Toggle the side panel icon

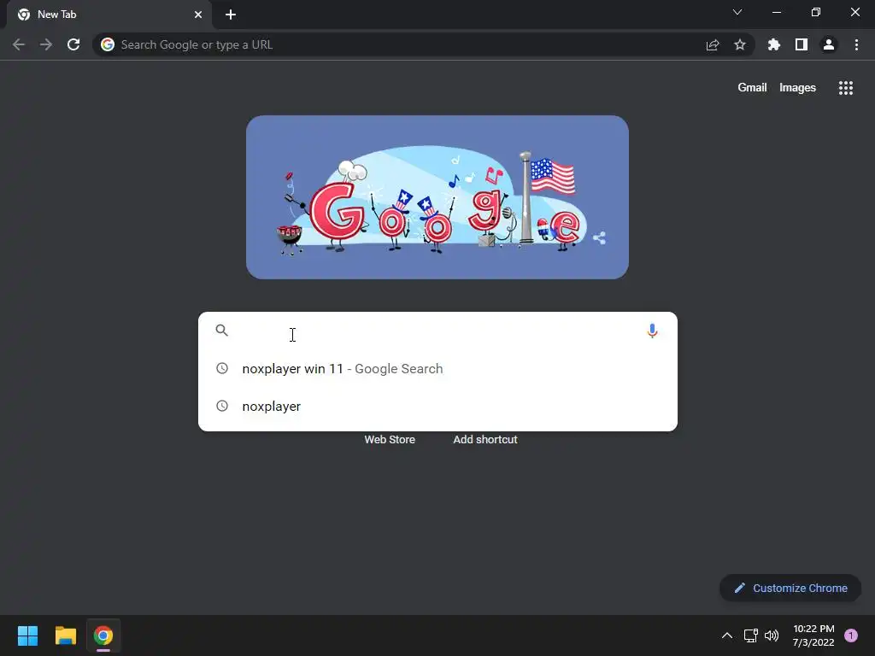click(802, 44)
